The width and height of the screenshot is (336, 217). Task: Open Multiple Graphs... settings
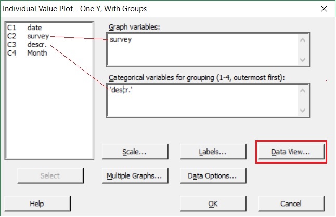tap(135, 176)
